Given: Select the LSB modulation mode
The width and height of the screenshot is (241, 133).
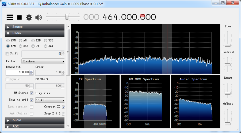Looking at the screenshot, I should click(33, 40).
